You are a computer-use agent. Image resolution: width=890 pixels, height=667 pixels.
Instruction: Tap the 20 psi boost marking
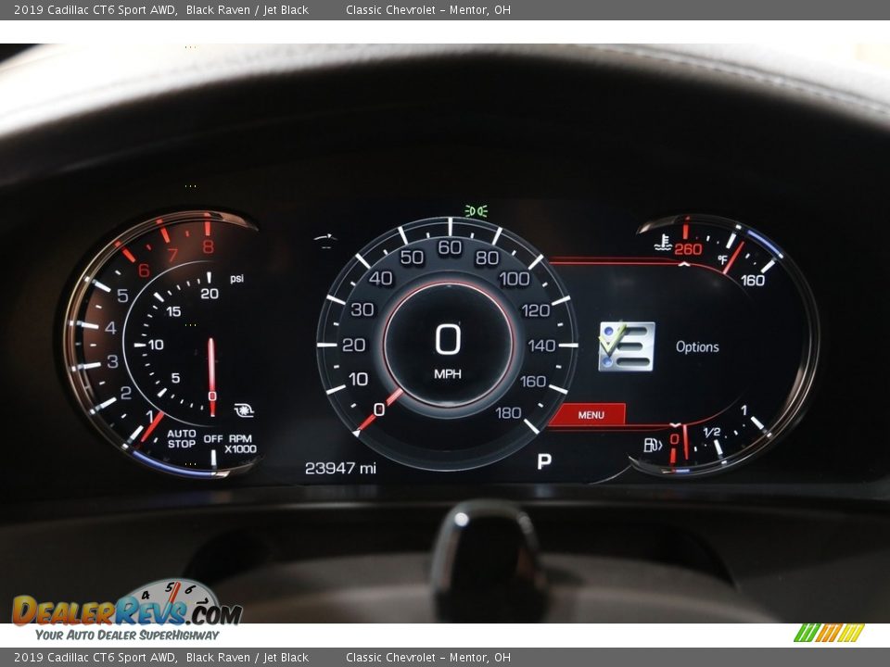(210, 294)
